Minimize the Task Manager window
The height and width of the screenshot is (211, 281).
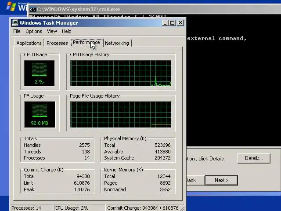[165, 23]
